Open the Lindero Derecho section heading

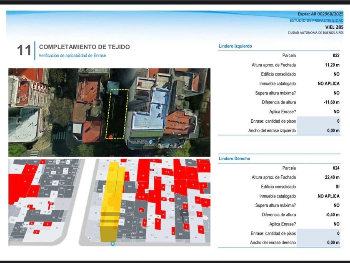click(234, 159)
